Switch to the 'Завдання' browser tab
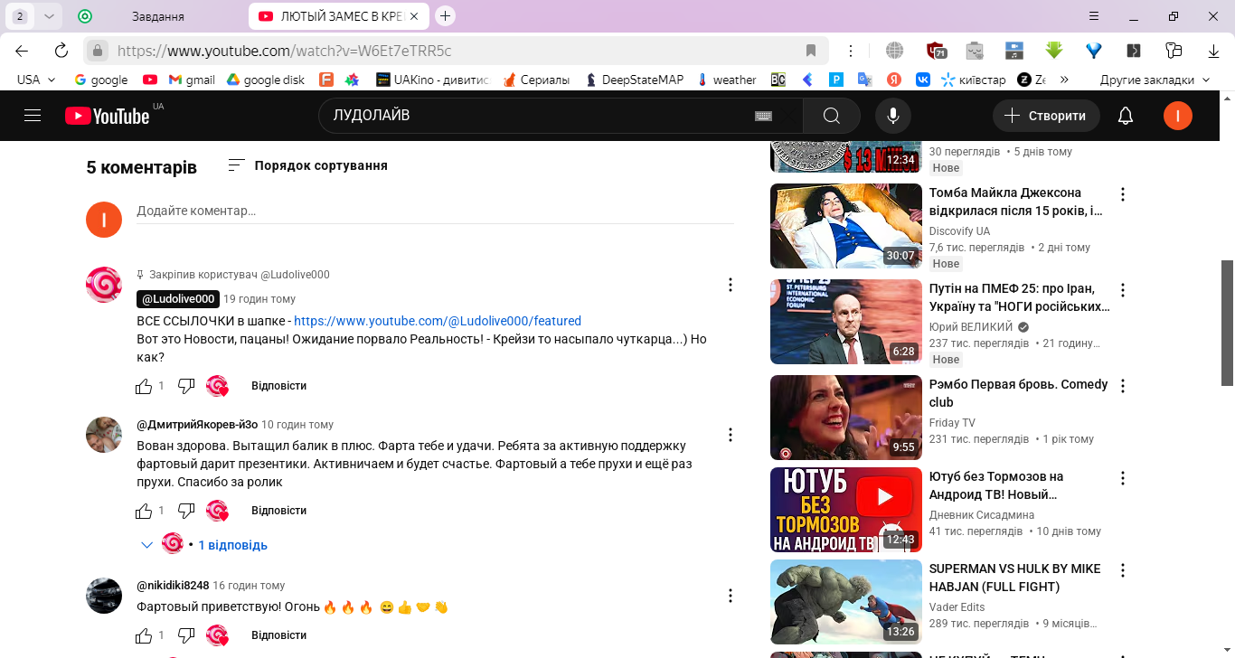The height and width of the screenshot is (658, 1235). 158,16
